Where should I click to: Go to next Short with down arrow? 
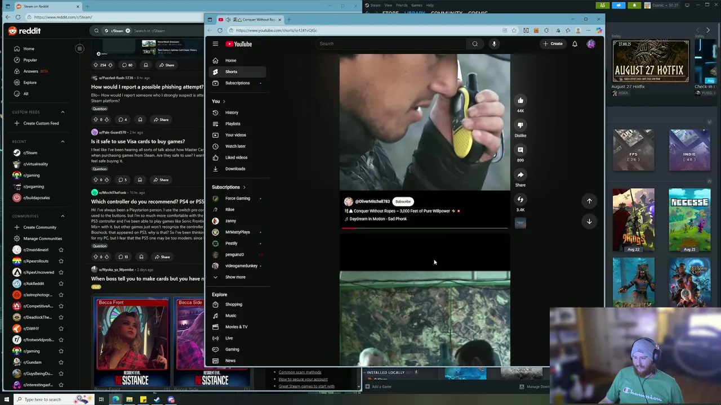589,221
